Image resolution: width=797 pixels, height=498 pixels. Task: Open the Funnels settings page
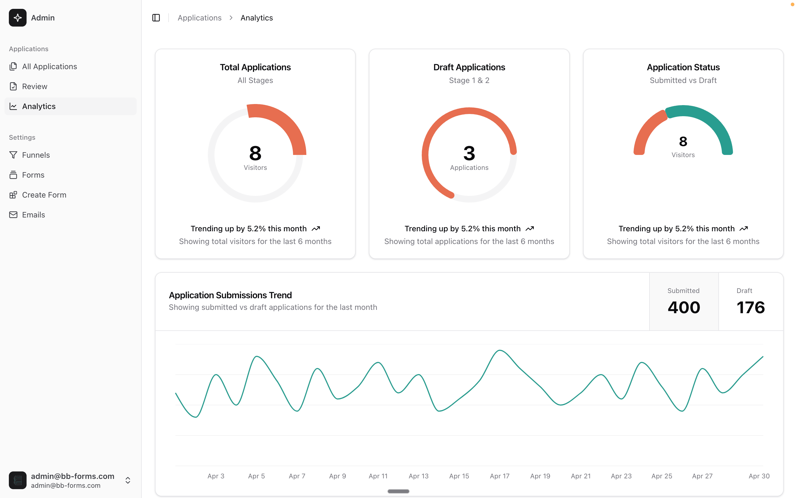click(36, 155)
